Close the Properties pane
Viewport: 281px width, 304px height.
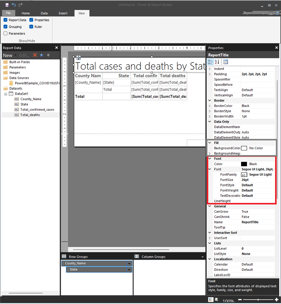[x=276, y=48]
